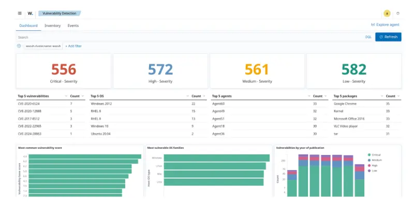Screen dimensions: 413x204
Task: Switch to the Events tab
Action: click(73, 26)
